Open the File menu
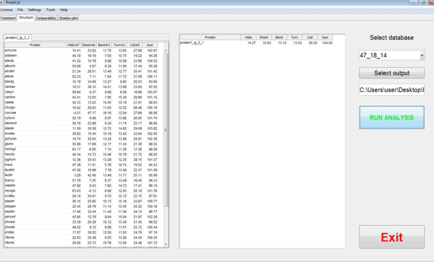 point(20,9)
